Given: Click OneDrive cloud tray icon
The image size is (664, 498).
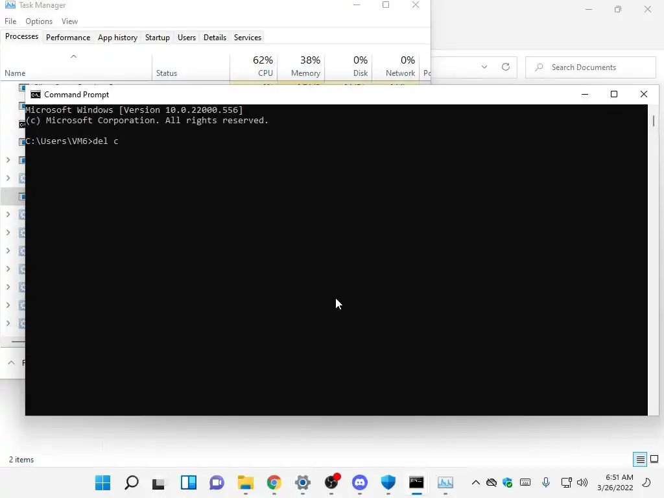Looking at the screenshot, I should [492, 482].
